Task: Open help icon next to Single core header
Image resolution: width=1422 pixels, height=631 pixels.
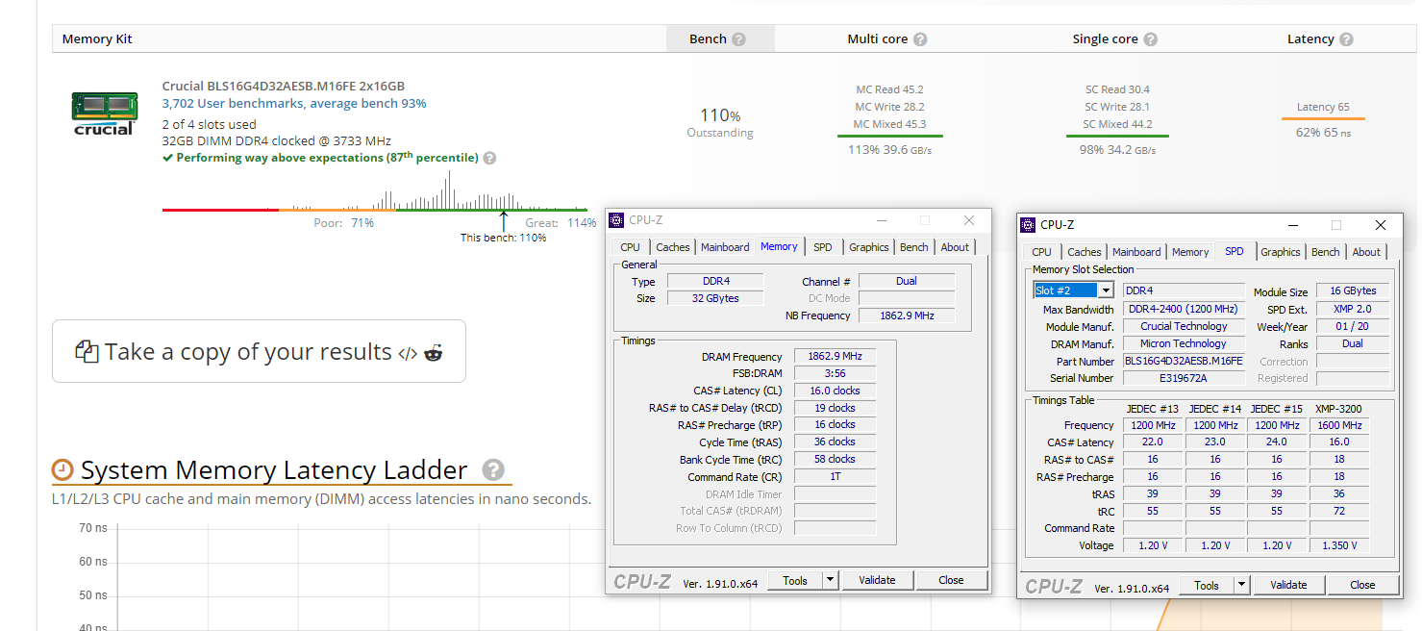Action: (x=1151, y=39)
